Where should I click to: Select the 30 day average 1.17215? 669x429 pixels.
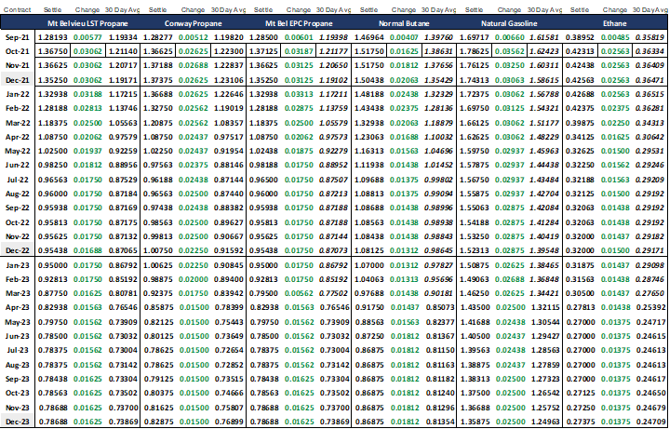click(x=123, y=94)
